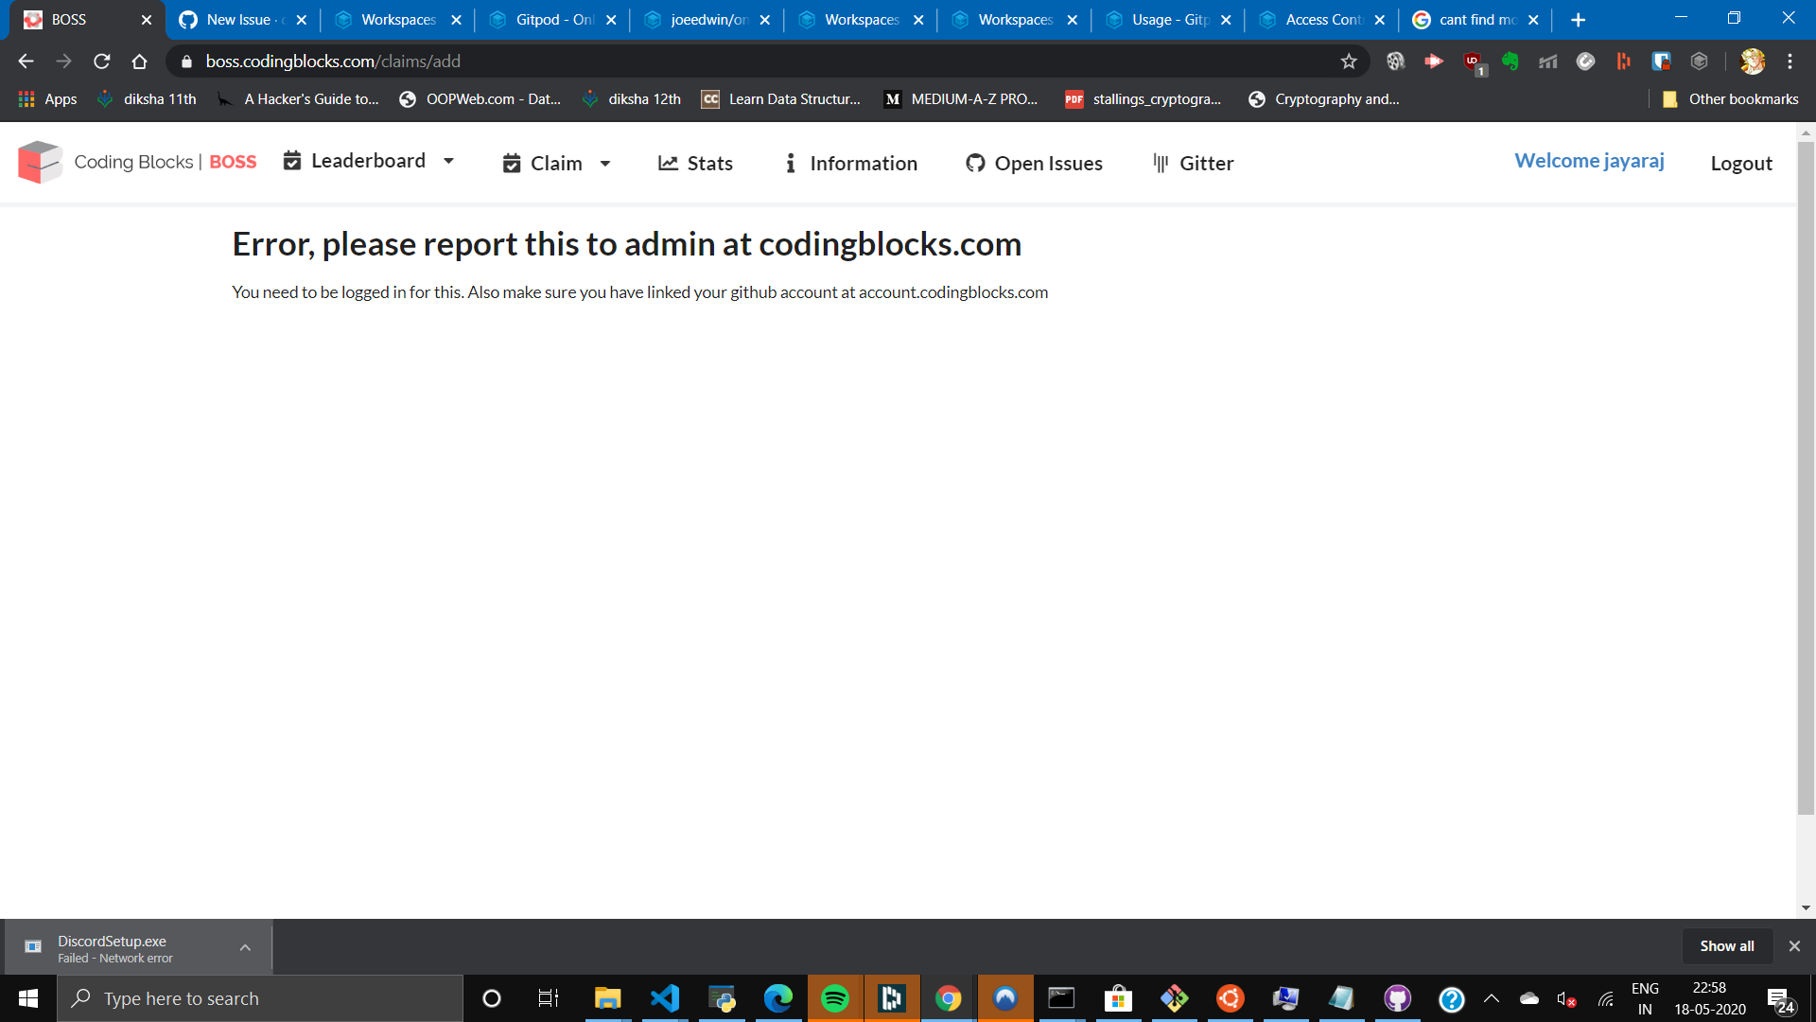Click the taskbar clock showing 22:58

click(1710, 998)
